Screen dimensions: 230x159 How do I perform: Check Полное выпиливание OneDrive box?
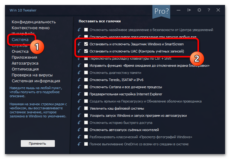pos(86,144)
